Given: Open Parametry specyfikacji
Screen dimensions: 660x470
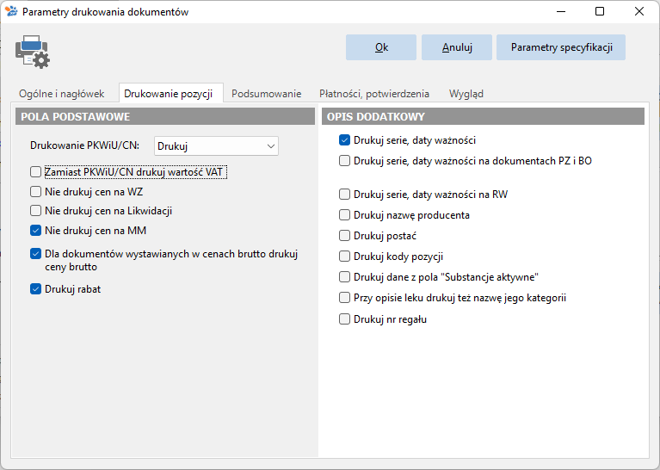Looking at the screenshot, I should pos(561,47).
